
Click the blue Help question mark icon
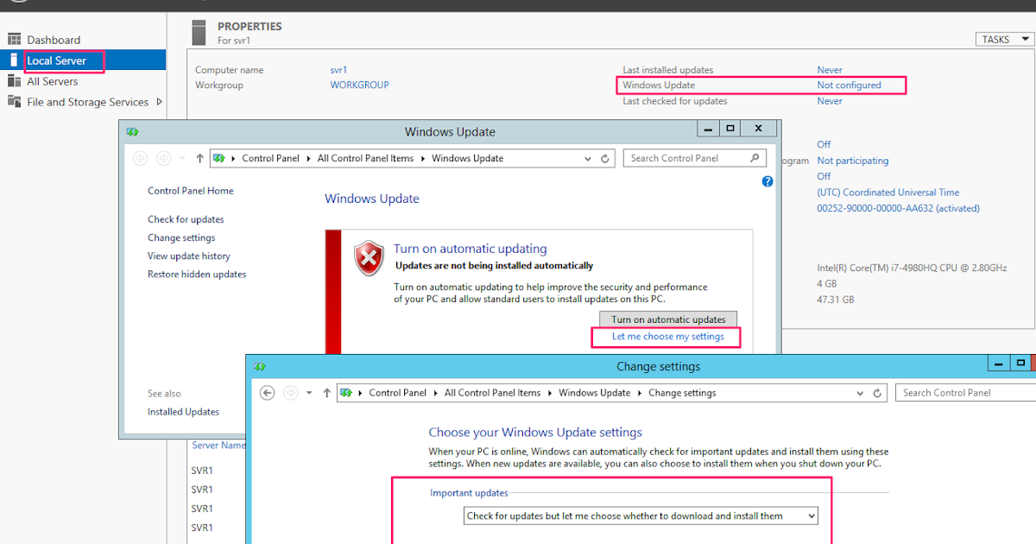tap(767, 181)
